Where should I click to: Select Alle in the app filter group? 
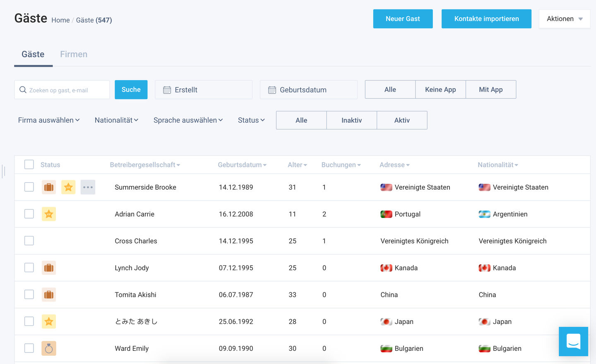point(390,89)
